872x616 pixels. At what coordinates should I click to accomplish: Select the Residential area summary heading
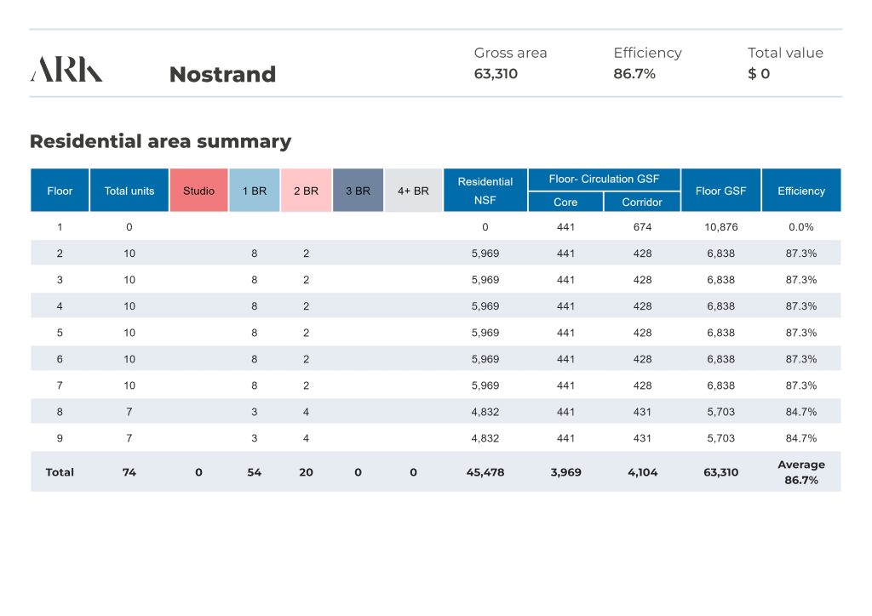coord(160,142)
